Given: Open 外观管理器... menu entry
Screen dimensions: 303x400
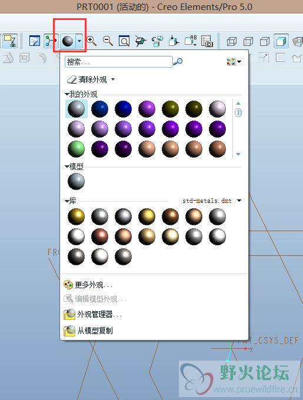Looking at the screenshot, I should (92, 315).
